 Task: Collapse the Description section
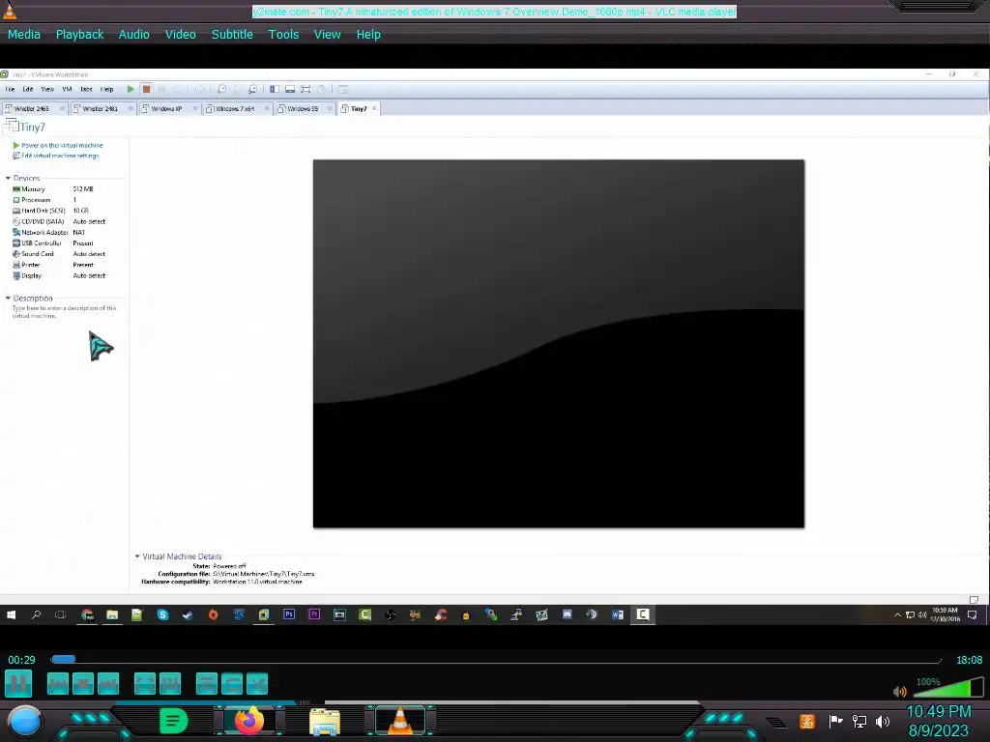tap(8, 299)
